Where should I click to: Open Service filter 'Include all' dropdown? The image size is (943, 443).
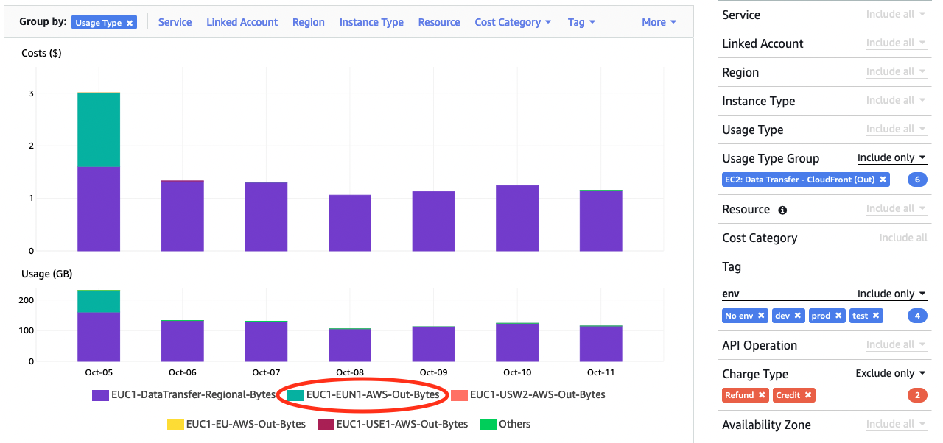click(x=896, y=14)
